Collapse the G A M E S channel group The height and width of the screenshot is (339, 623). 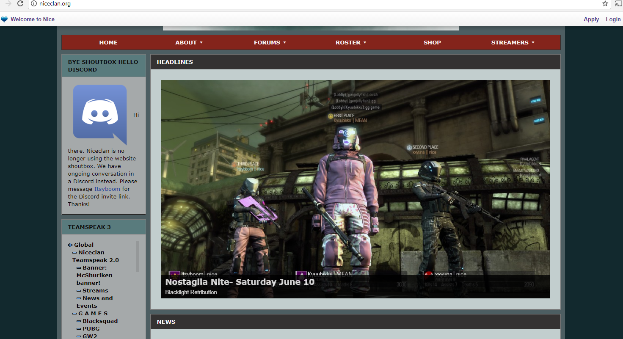(74, 314)
